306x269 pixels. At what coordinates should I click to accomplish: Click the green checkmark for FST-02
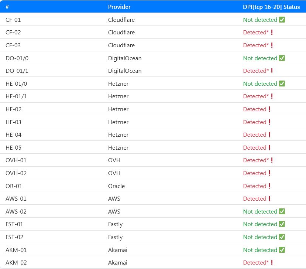point(282,237)
